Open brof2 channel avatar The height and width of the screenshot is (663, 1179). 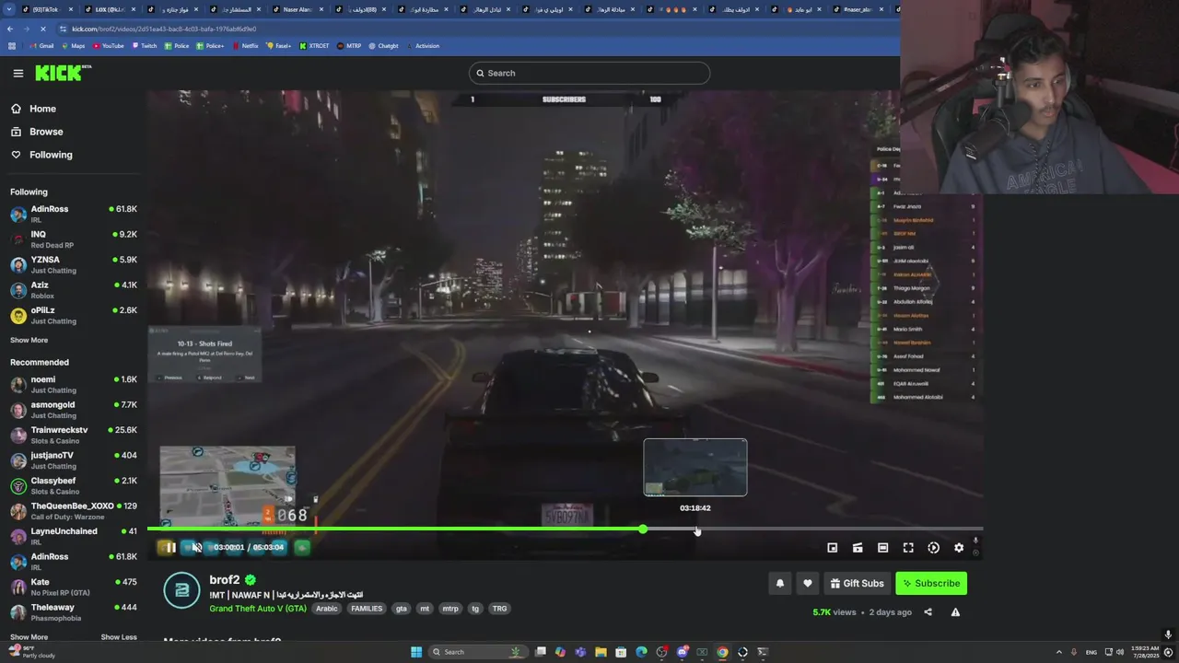click(x=181, y=590)
